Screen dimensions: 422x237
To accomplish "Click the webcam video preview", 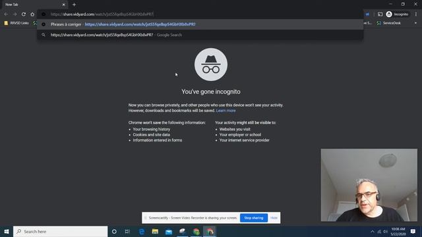I will pos(369,185).
